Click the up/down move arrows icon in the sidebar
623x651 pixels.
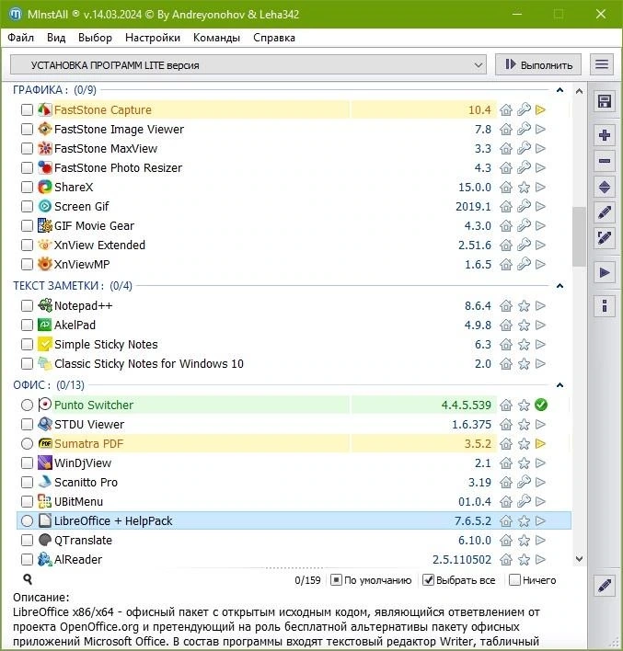click(605, 188)
